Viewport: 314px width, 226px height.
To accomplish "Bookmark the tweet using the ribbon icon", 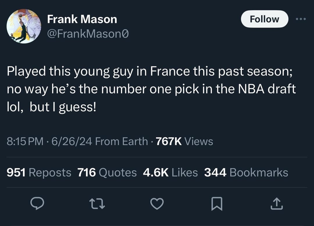I will 217,204.
